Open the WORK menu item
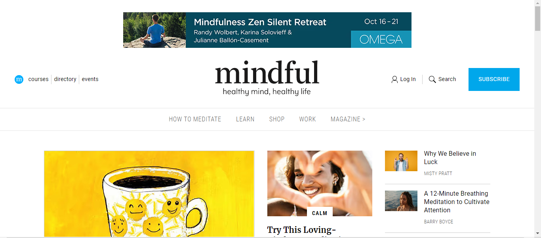The width and height of the screenshot is (541, 238). 307,119
